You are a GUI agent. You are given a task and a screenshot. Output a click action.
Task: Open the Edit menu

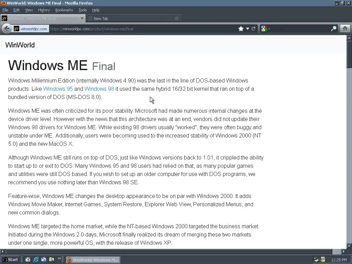pos(16,10)
